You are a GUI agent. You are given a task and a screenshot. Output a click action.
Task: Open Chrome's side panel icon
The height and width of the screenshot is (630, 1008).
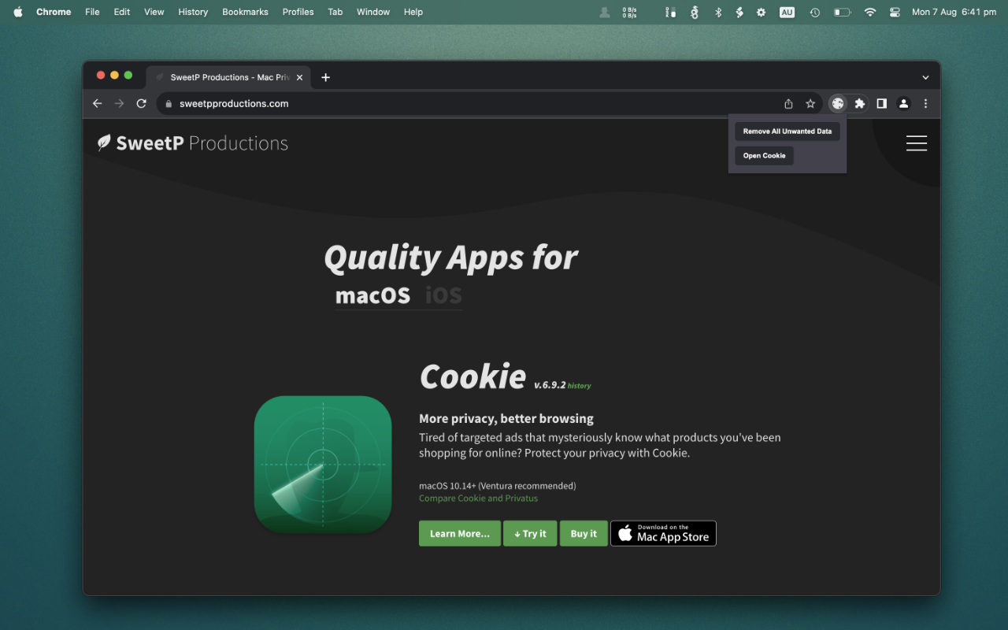(x=881, y=103)
